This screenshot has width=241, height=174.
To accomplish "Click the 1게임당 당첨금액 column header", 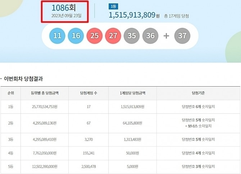I will (x=133, y=93).
